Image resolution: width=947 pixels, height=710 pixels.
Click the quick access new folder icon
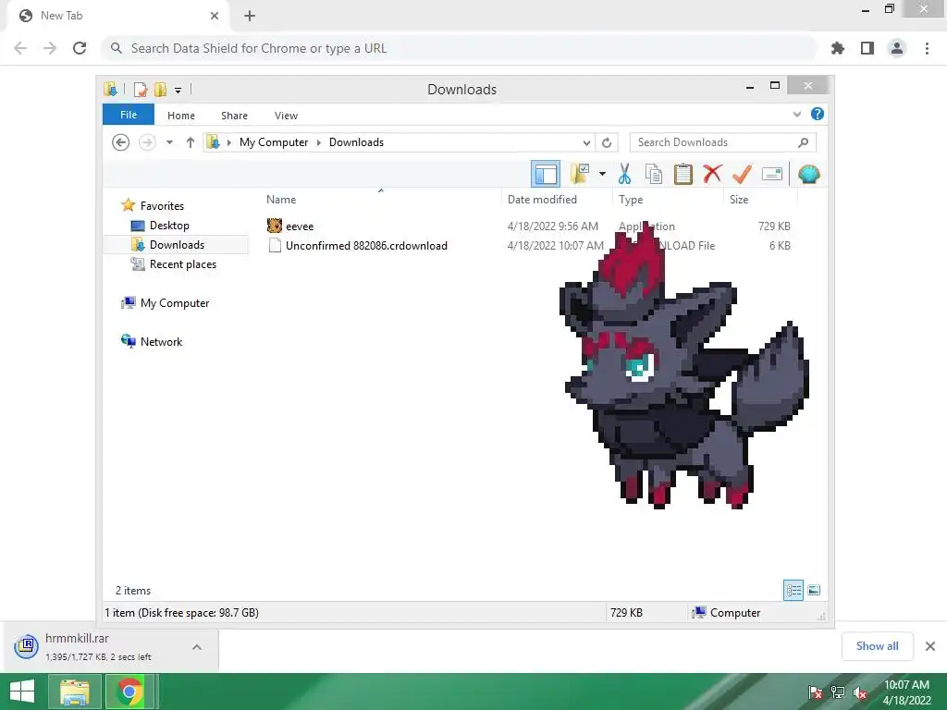[x=160, y=90]
